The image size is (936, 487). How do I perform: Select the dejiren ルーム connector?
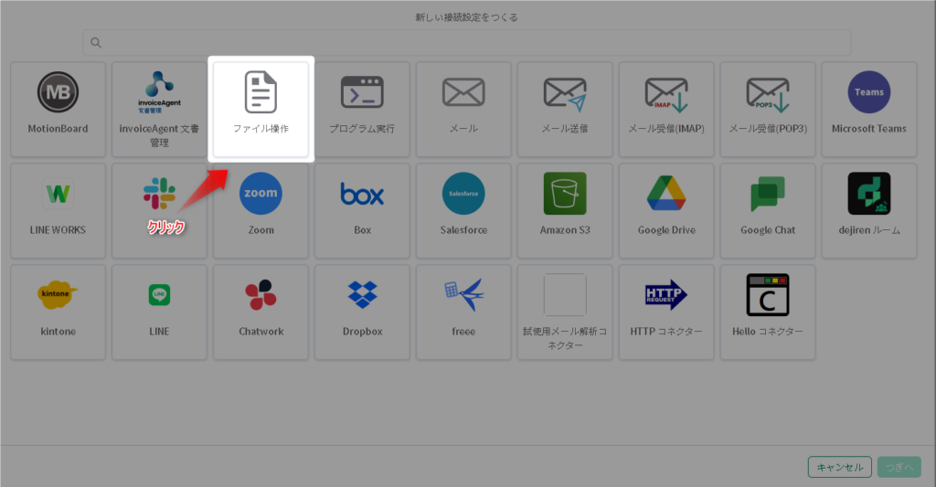click(x=869, y=211)
